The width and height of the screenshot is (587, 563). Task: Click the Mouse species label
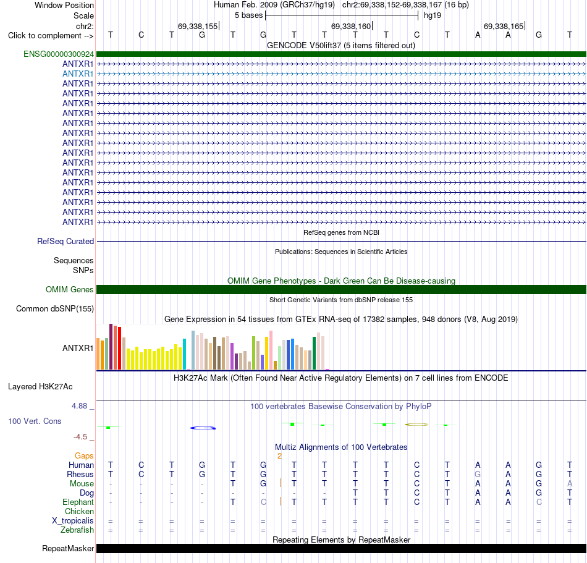tap(82, 484)
